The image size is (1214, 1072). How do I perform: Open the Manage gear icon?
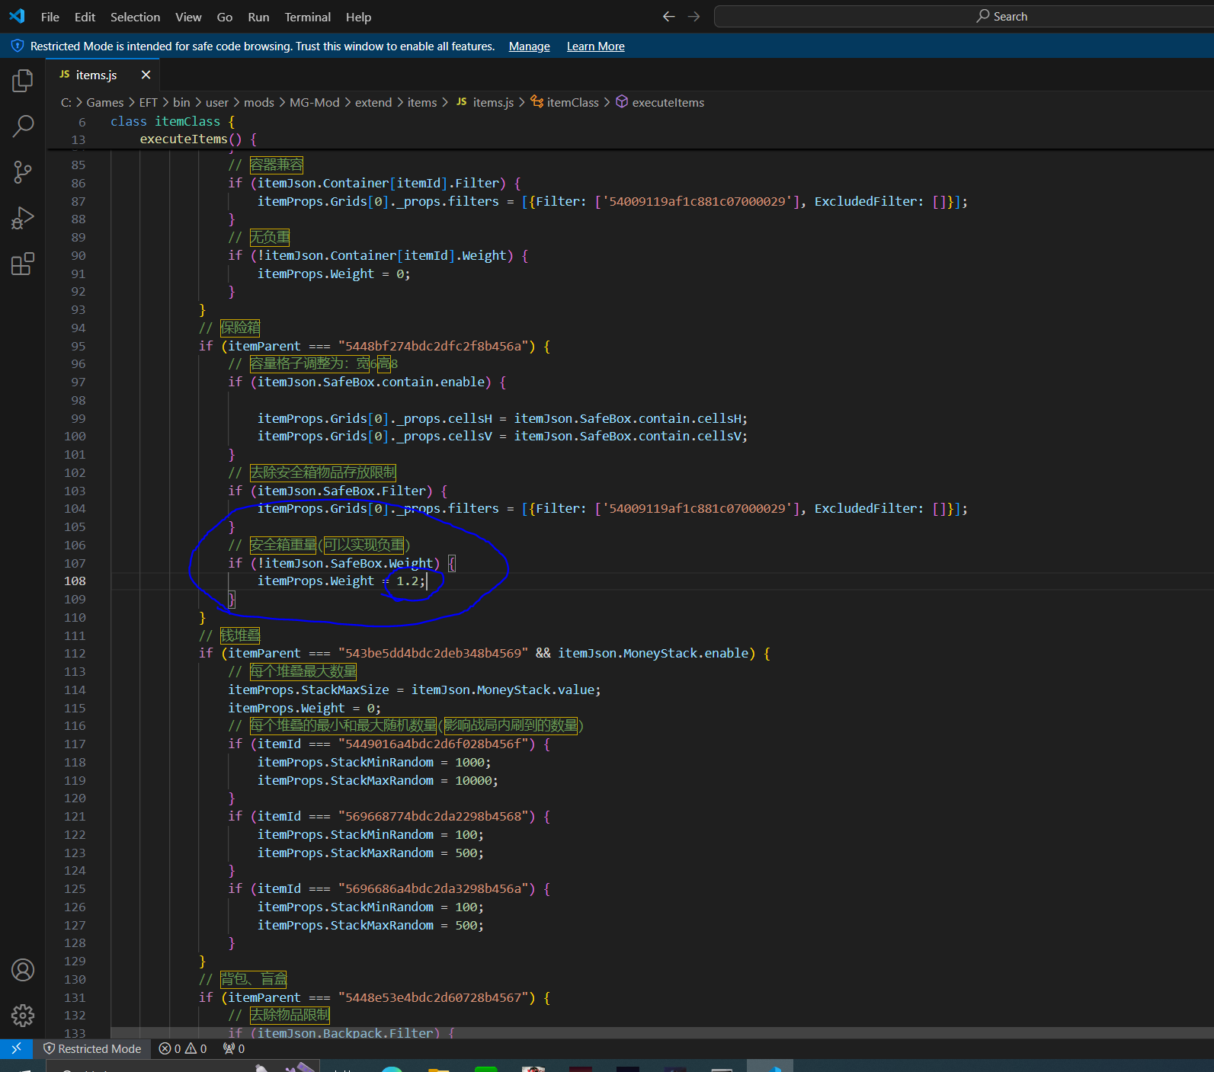click(x=23, y=1016)
